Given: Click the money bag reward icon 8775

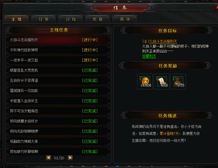Looking at the screenshot, I should (x=178, y=82).
